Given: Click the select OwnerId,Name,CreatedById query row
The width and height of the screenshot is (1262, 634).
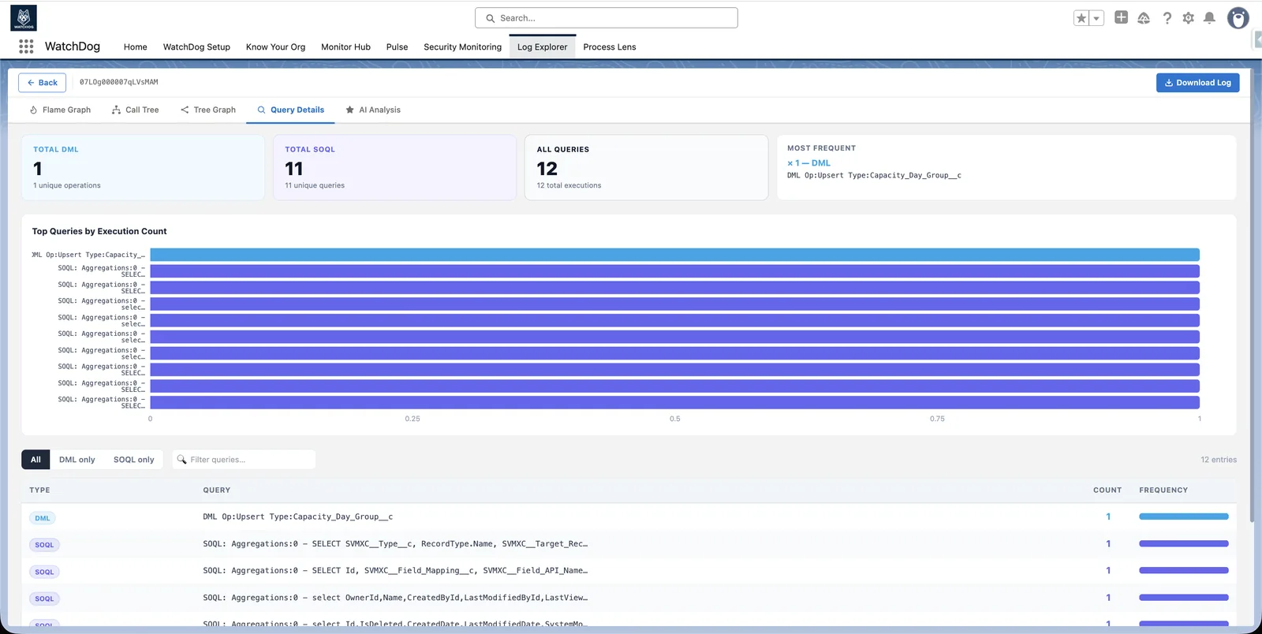Looking at the screenshot, I should pyautogui.click(x=629, y=598).
